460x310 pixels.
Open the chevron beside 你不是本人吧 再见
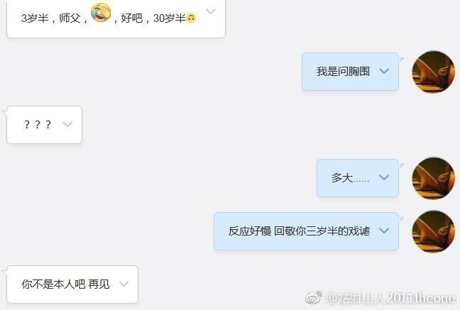[x=124, y=284]
